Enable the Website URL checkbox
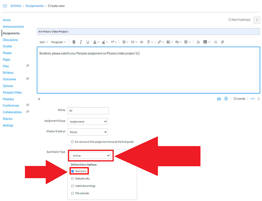Screen dimensions: 262x201 72,179
